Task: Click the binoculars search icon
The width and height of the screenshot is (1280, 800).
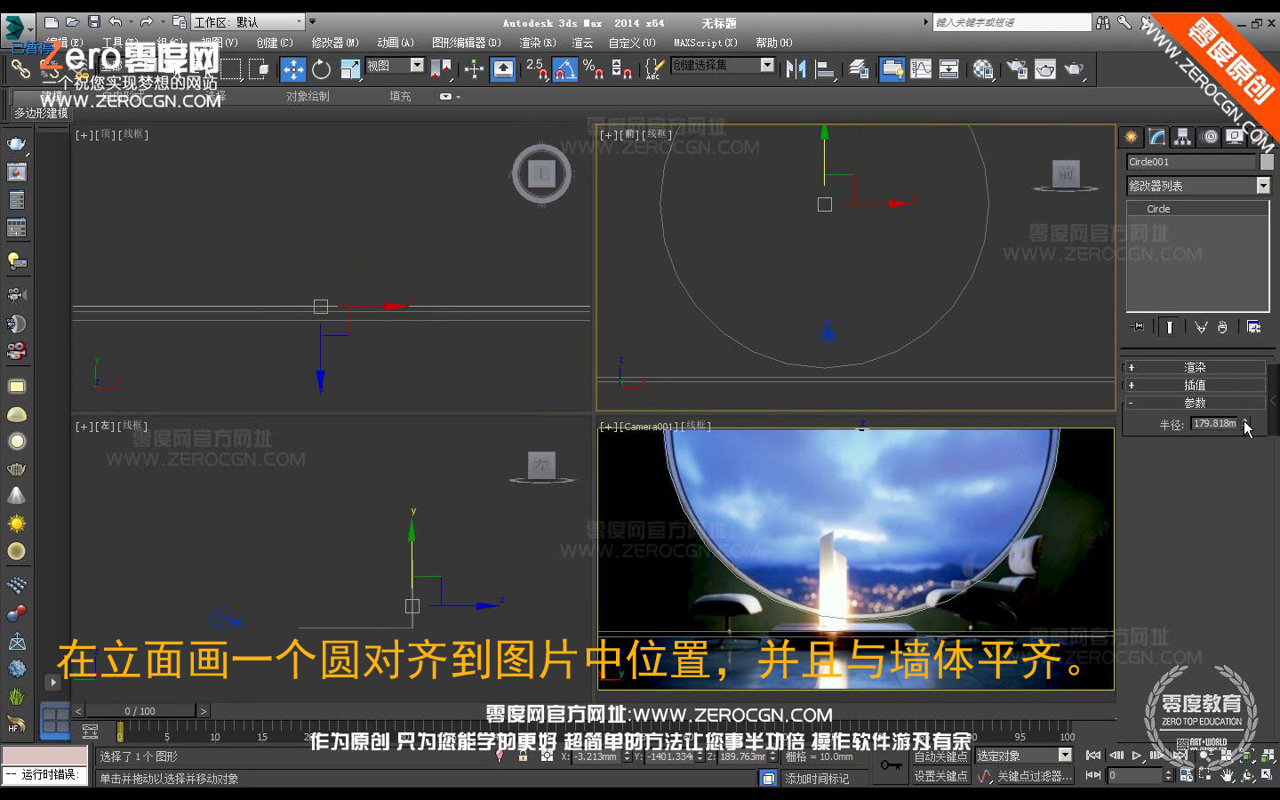Action: point(1103,23)
